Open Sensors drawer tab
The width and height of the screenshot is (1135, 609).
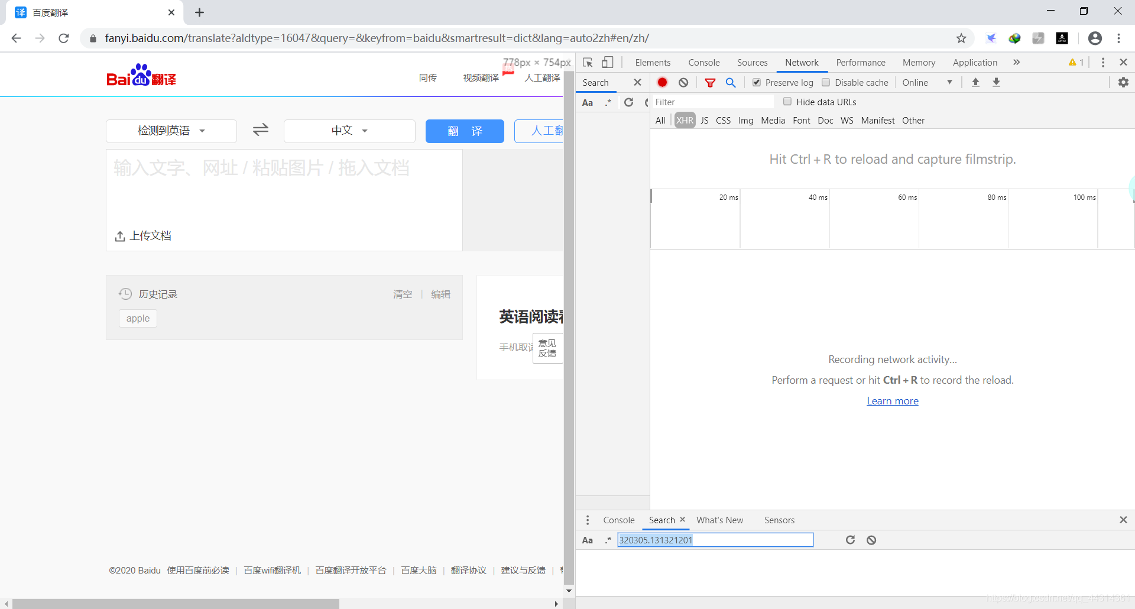779,520
